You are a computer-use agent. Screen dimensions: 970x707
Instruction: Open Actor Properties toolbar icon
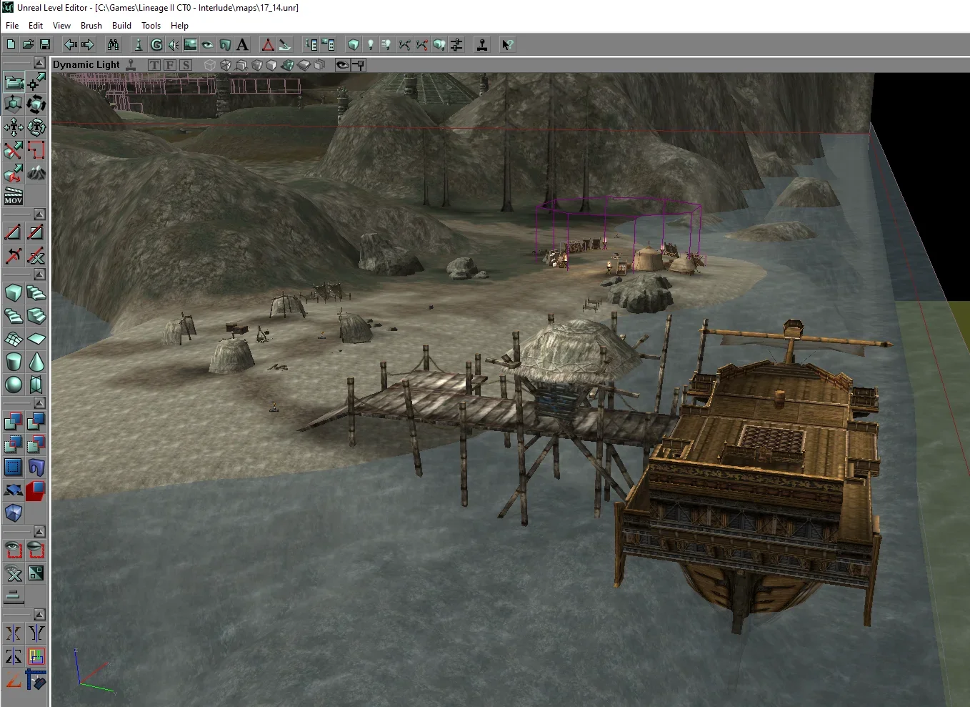(311, 44)
